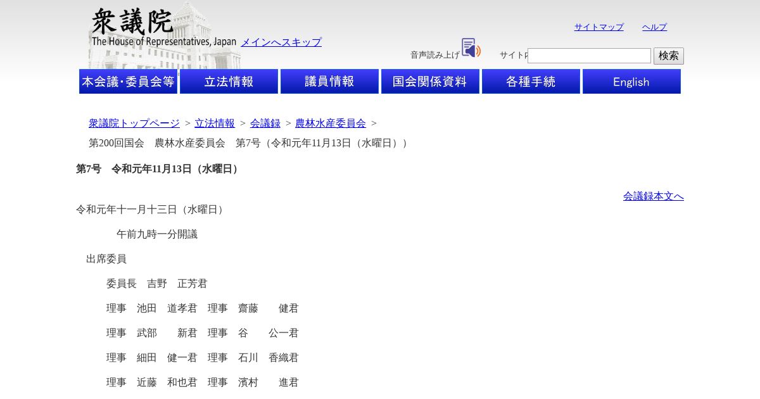Click the 検索 search button
The image size is (760, 399).
click(669, 56)
